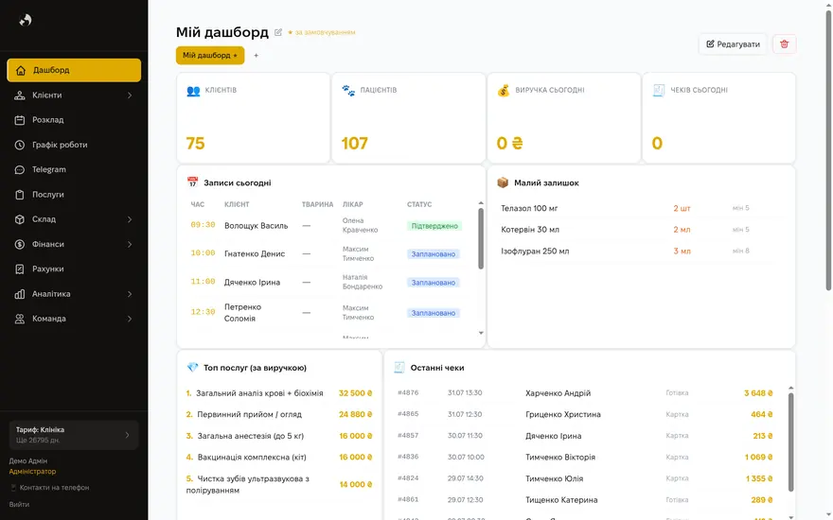Click pencil icon next to Мій дашборд title
The width and height of the screenshot is (833, 520).
(x=278, y=32)
